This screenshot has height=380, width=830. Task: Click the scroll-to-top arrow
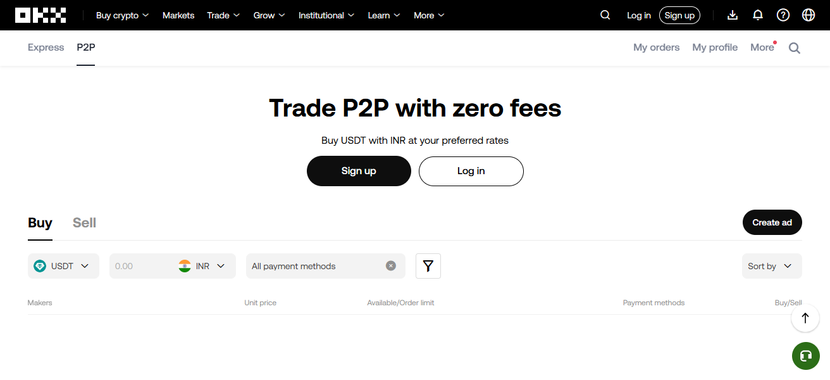point(805,318)
